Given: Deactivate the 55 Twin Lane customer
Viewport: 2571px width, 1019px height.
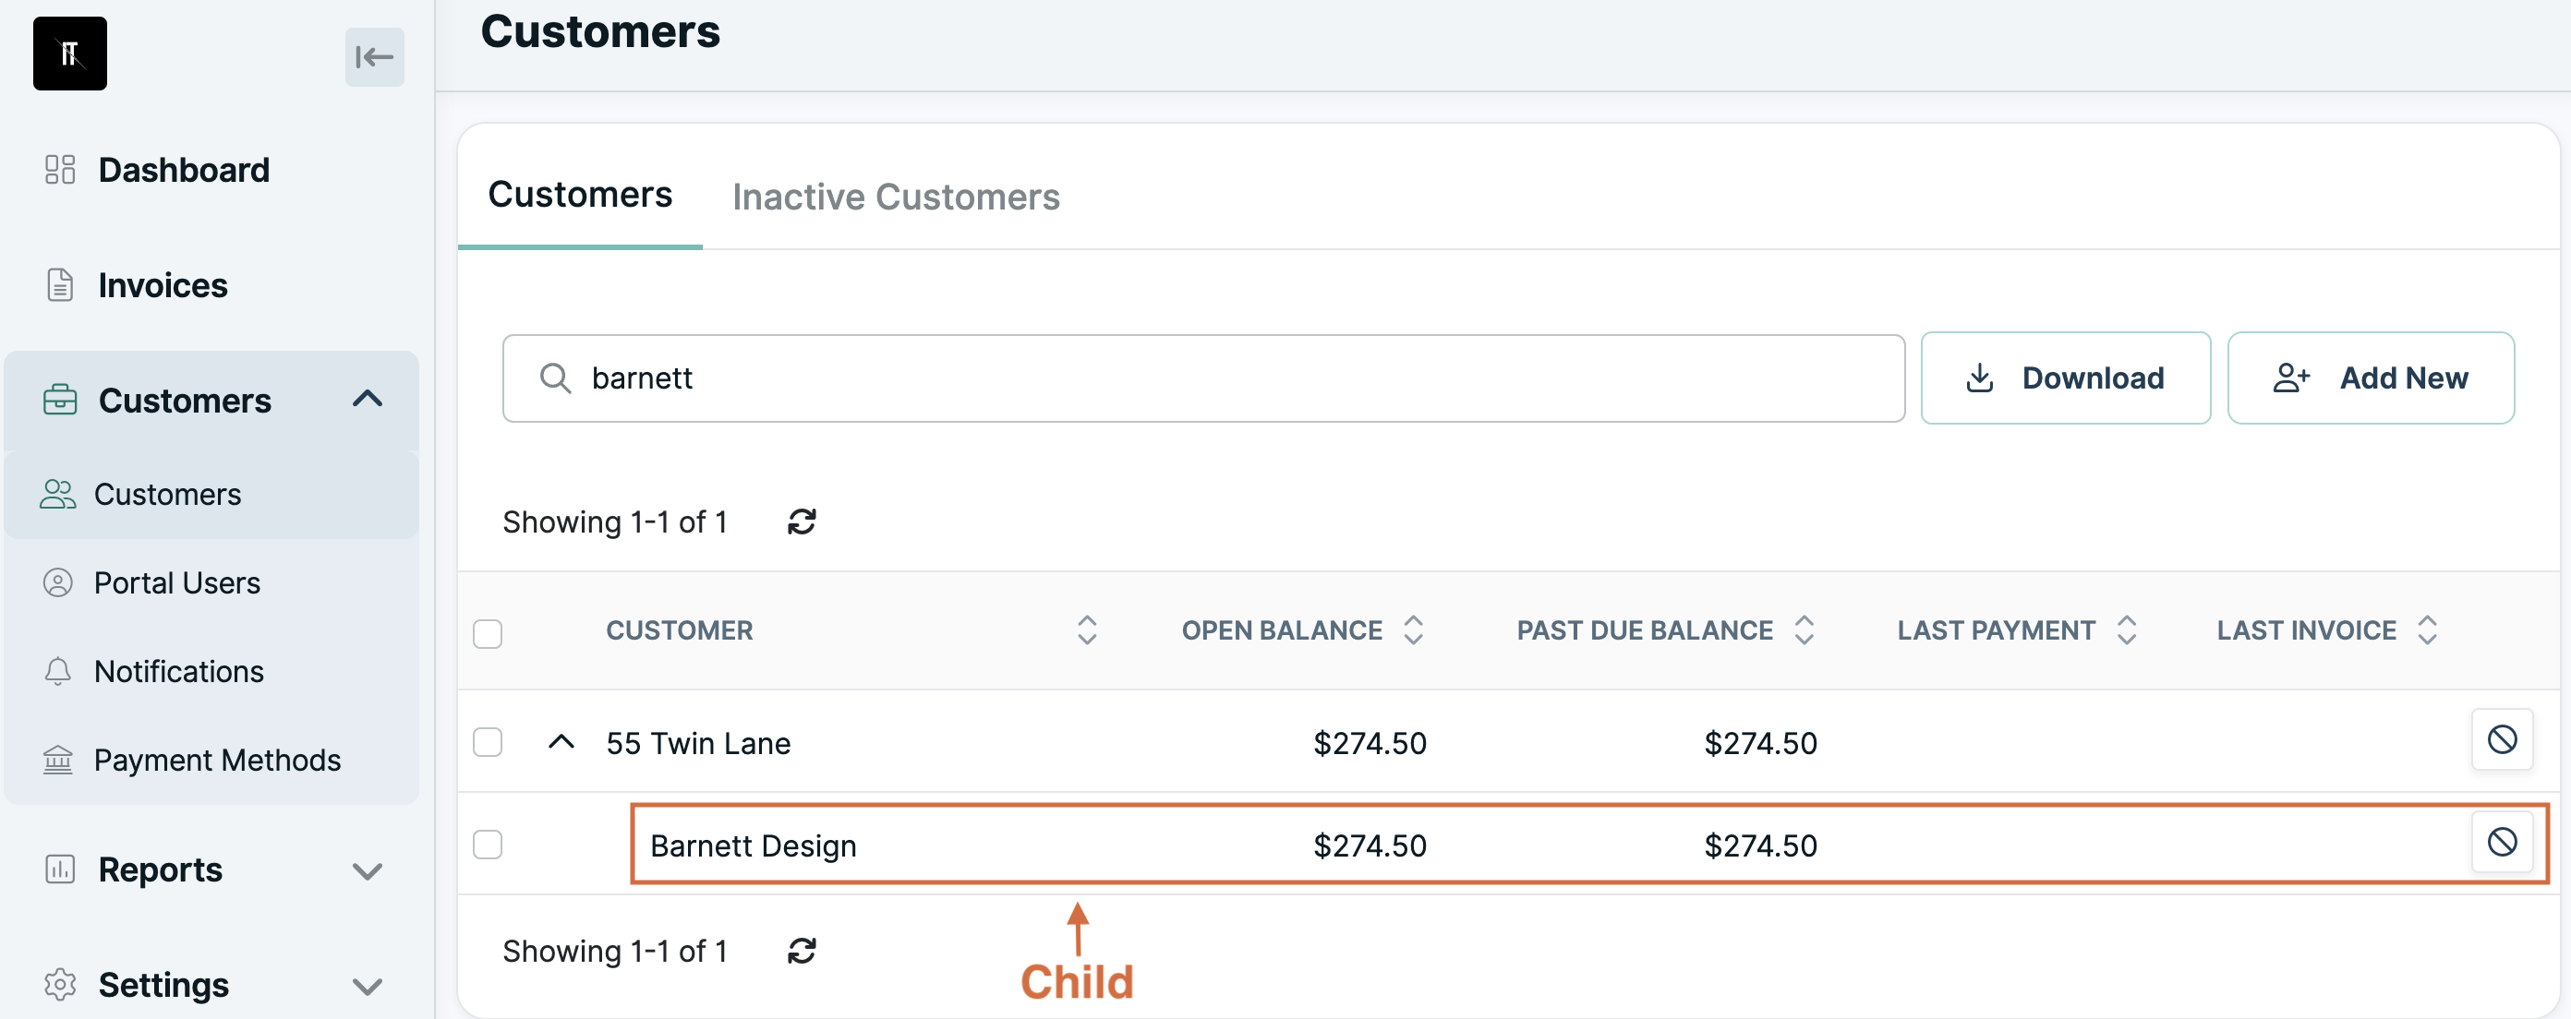Looking at the screenshot, I should coord(2501,740).
